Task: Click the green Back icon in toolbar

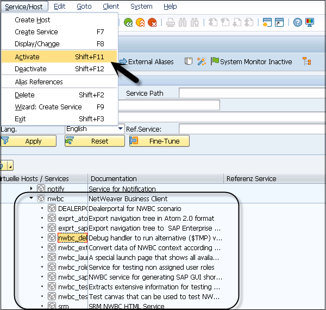Action: click(128, 22)
